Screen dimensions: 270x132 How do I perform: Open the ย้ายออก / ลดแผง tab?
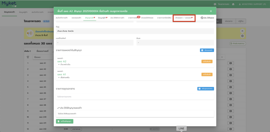184,18
